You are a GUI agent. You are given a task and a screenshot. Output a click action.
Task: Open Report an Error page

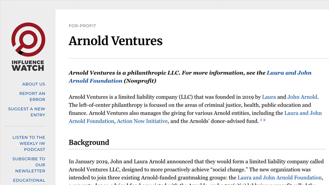[x=32, y=96]
